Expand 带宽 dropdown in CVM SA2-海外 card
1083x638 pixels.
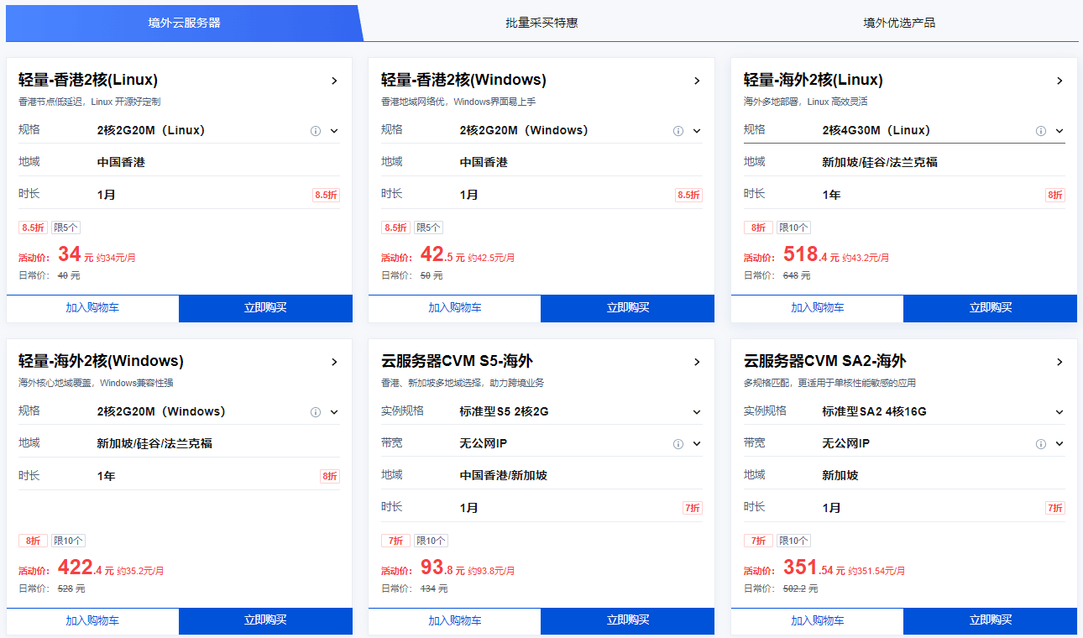1059,444
